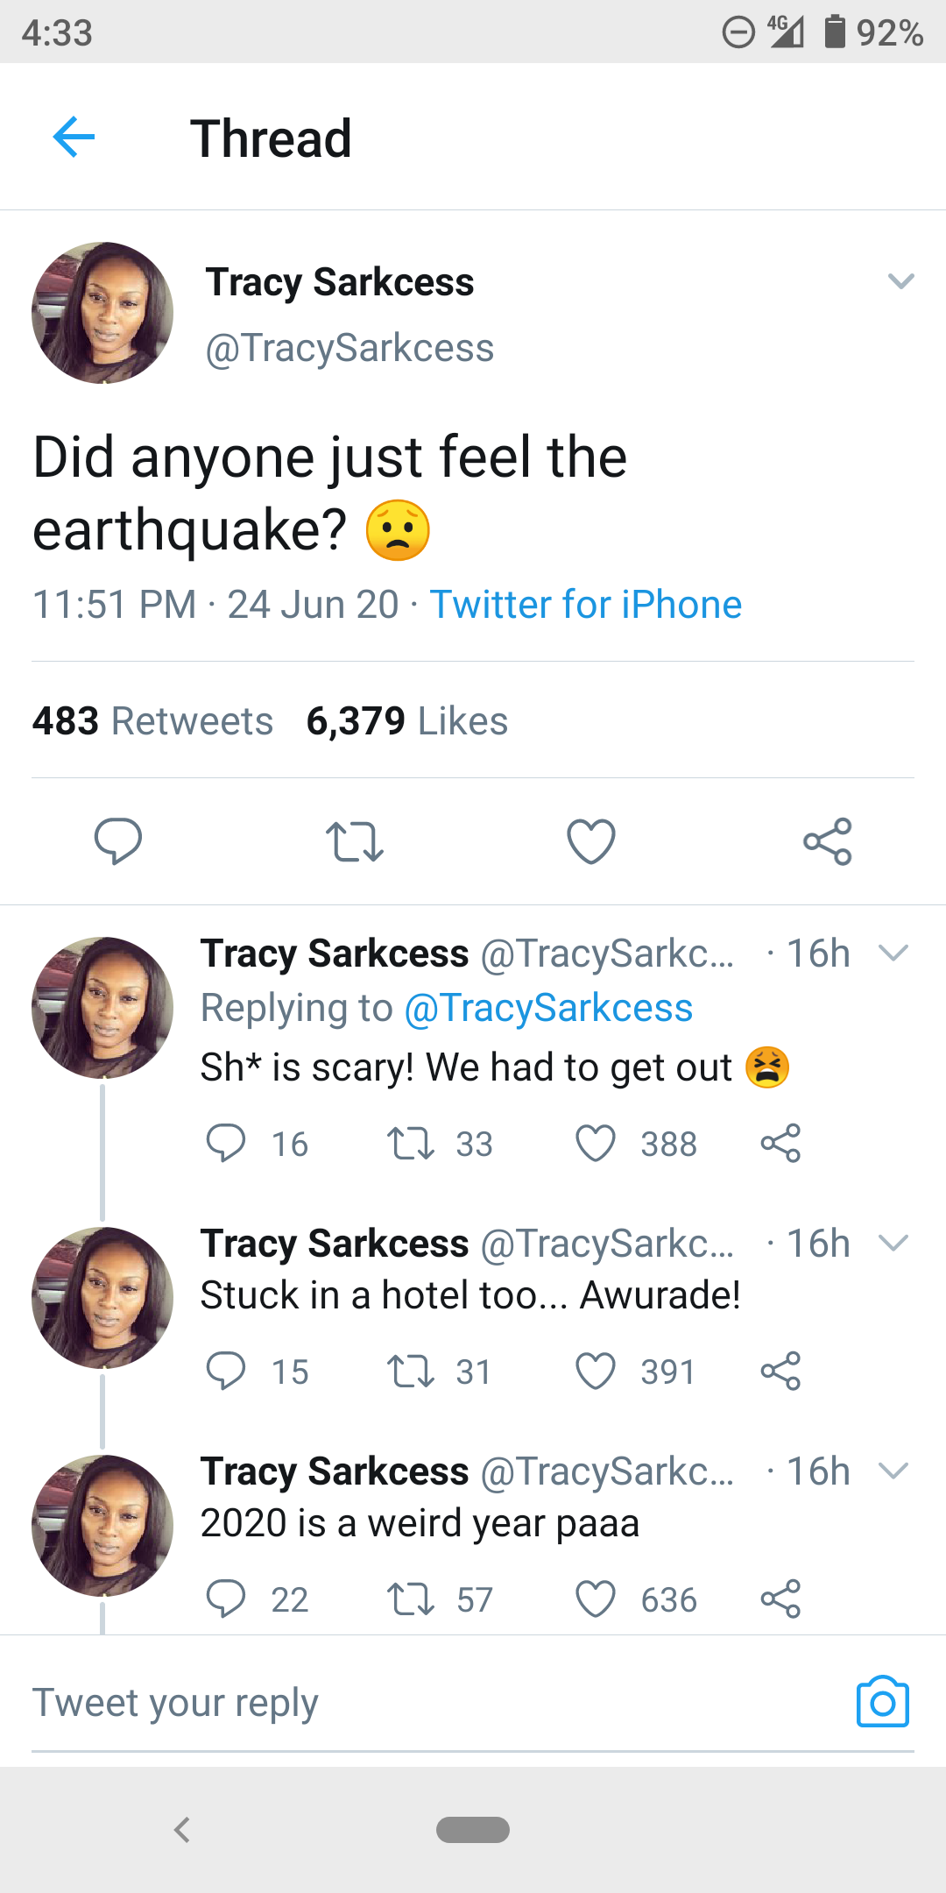Tap the back arrow in Thread header
Image resolution: width=946 pixels, height=1893 pixels.
click(74, 138)
